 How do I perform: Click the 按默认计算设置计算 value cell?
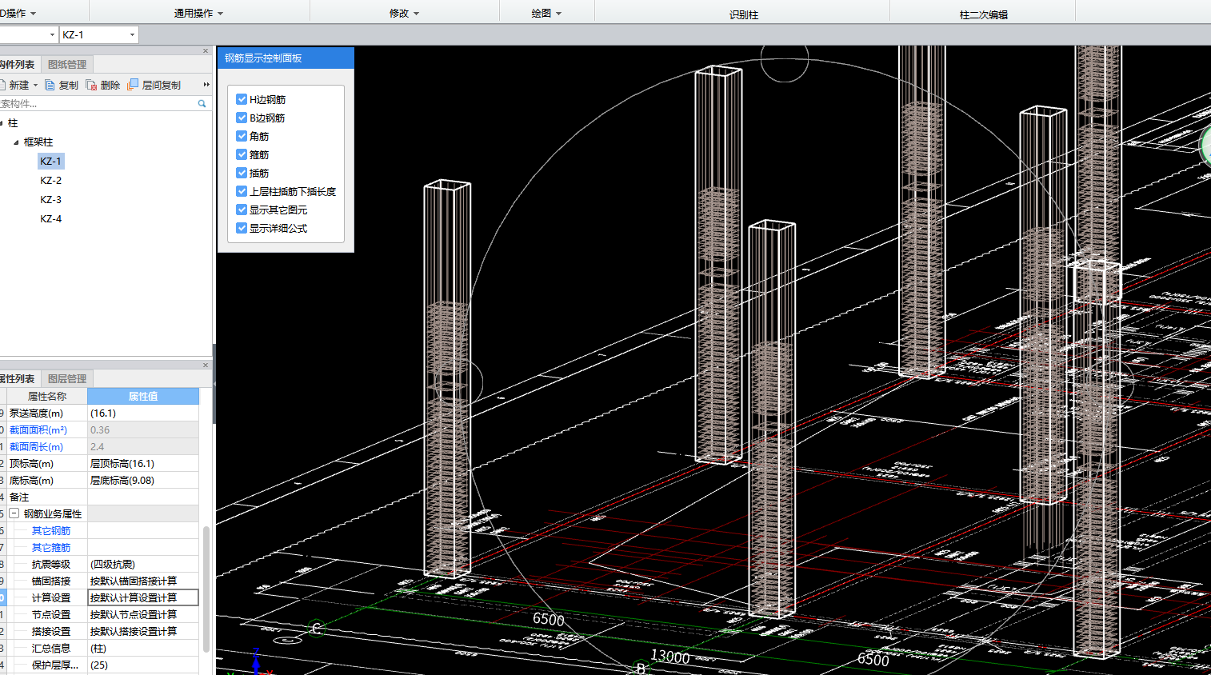[x=143, y=597]
